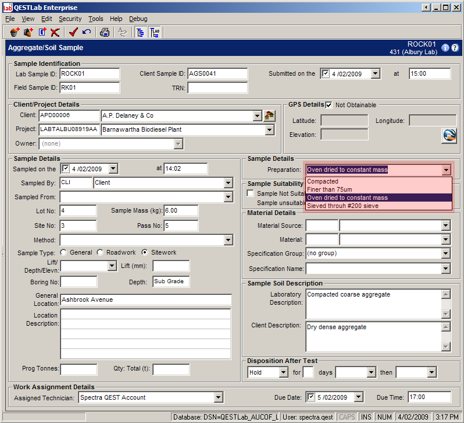This screenshot has width=464, height=423.
Task: Click the blue help question mark icon
Action: click(455, 48)
